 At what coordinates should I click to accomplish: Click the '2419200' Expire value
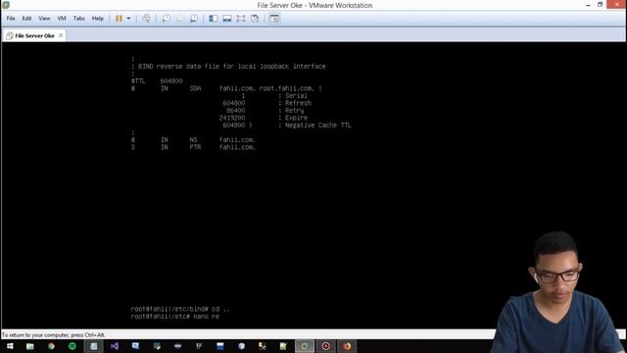232,118
